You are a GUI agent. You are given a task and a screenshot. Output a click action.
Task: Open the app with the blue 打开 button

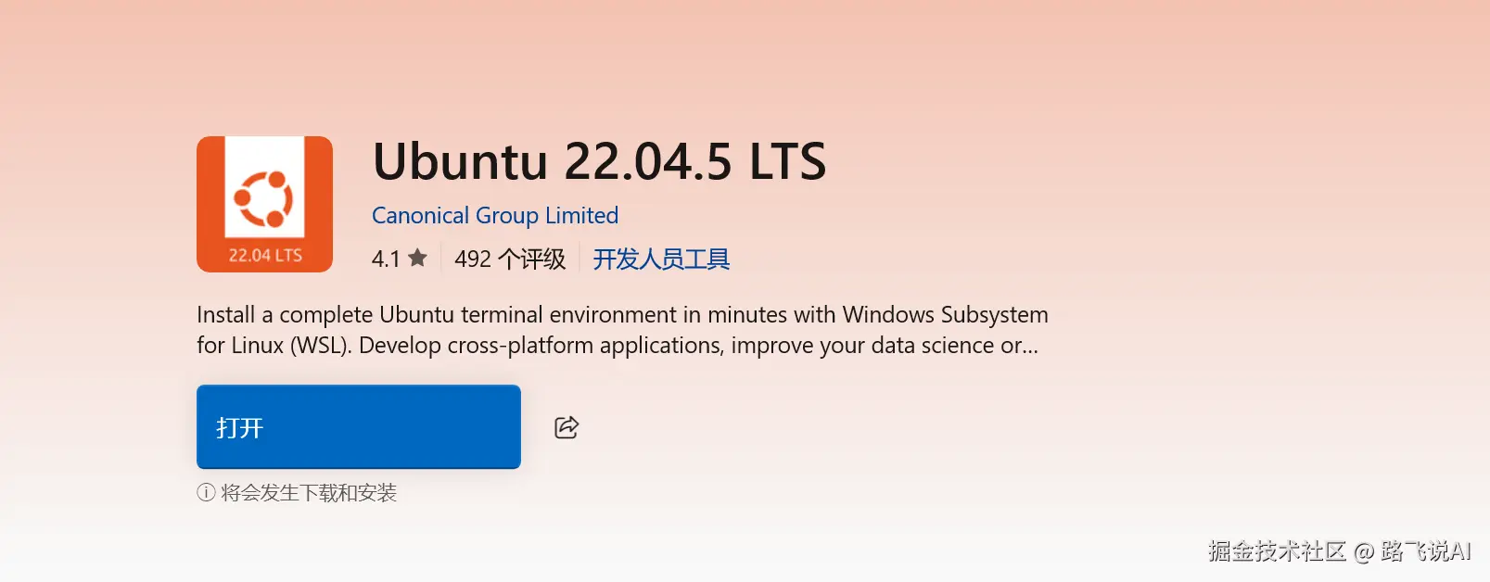point(359,427)
